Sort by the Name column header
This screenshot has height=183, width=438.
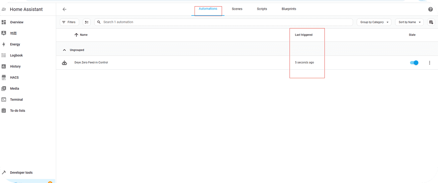[83, 35]
